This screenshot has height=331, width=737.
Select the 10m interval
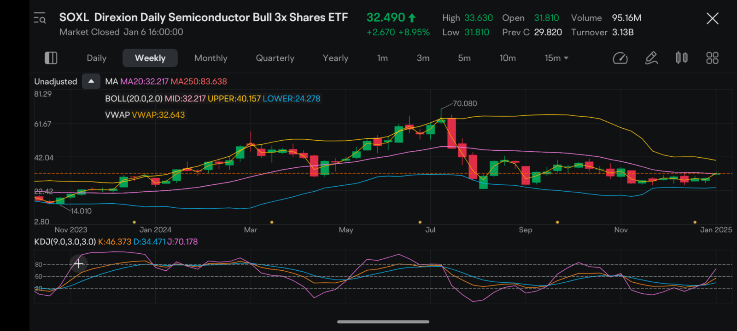(x=508, y=58)
